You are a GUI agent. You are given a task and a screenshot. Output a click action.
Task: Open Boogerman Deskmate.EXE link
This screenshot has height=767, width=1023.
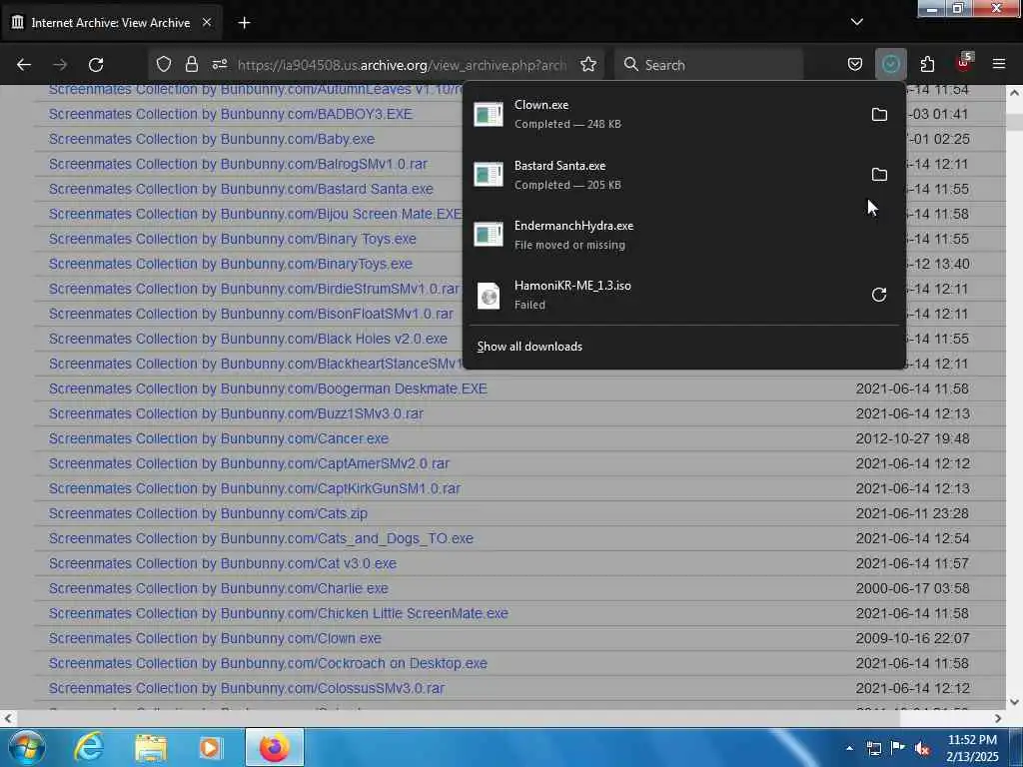(x=268, y=388)
